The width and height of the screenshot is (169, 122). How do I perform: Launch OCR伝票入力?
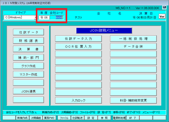coord(79,47)
